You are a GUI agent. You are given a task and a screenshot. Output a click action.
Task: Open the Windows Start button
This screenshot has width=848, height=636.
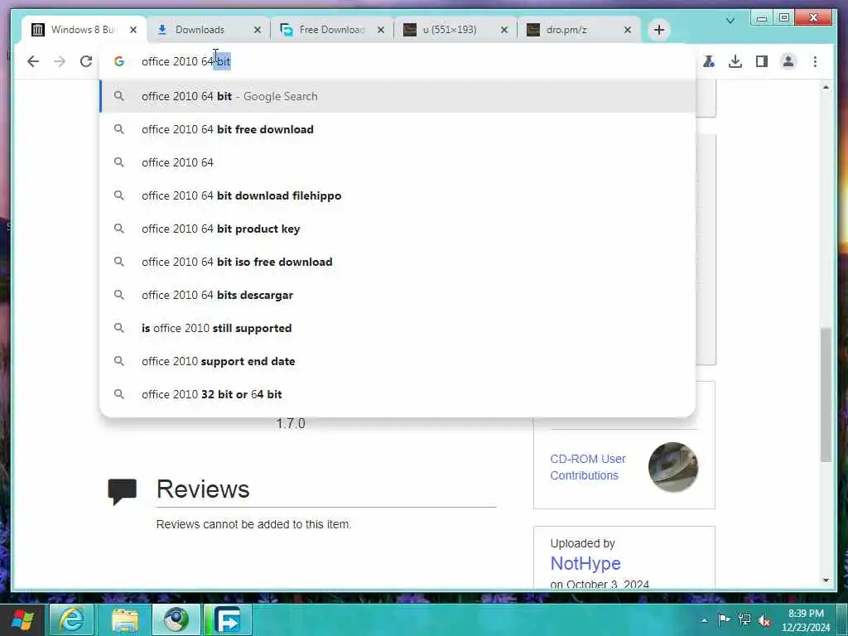(x=22, y=619)
